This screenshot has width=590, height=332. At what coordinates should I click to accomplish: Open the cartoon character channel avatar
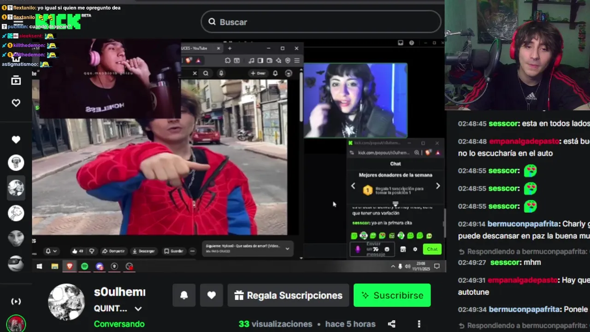16,213
